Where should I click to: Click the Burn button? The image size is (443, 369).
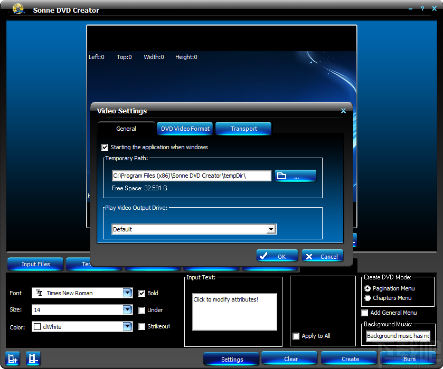click(x=409, y=358)
